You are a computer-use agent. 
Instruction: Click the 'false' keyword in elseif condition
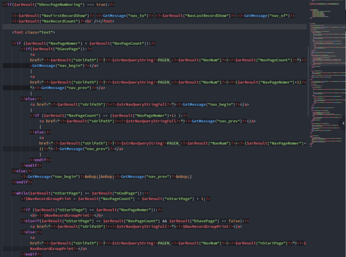tap(235, 221)
